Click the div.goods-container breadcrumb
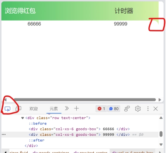The width and height of the screenshot is (166, 153). 51,152
